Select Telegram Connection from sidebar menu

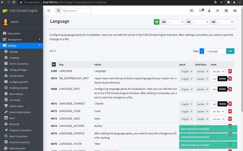(20, 130)
